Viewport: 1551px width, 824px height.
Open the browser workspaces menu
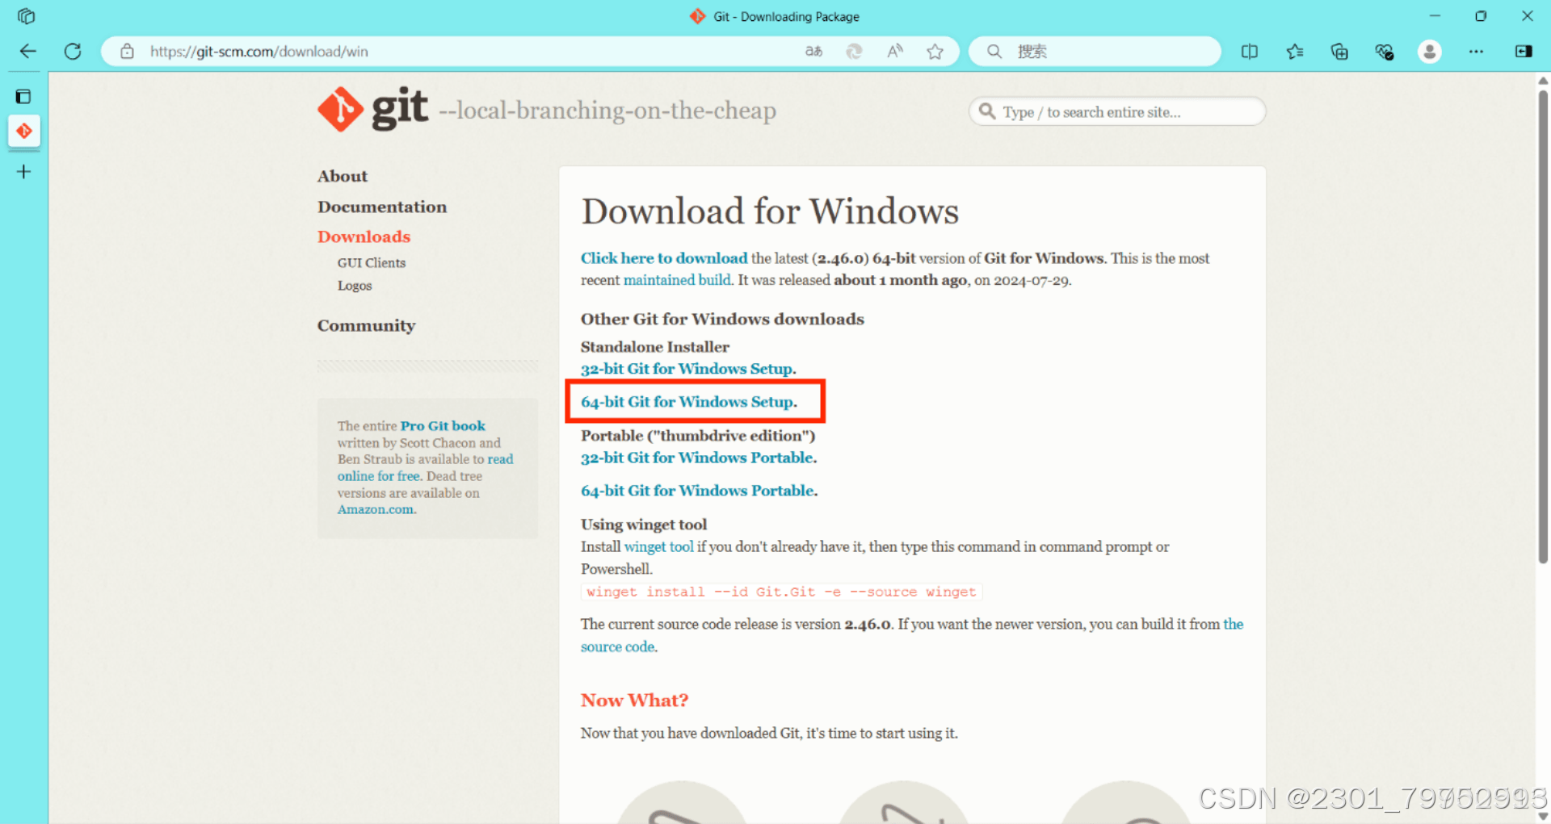pos(25,15)
